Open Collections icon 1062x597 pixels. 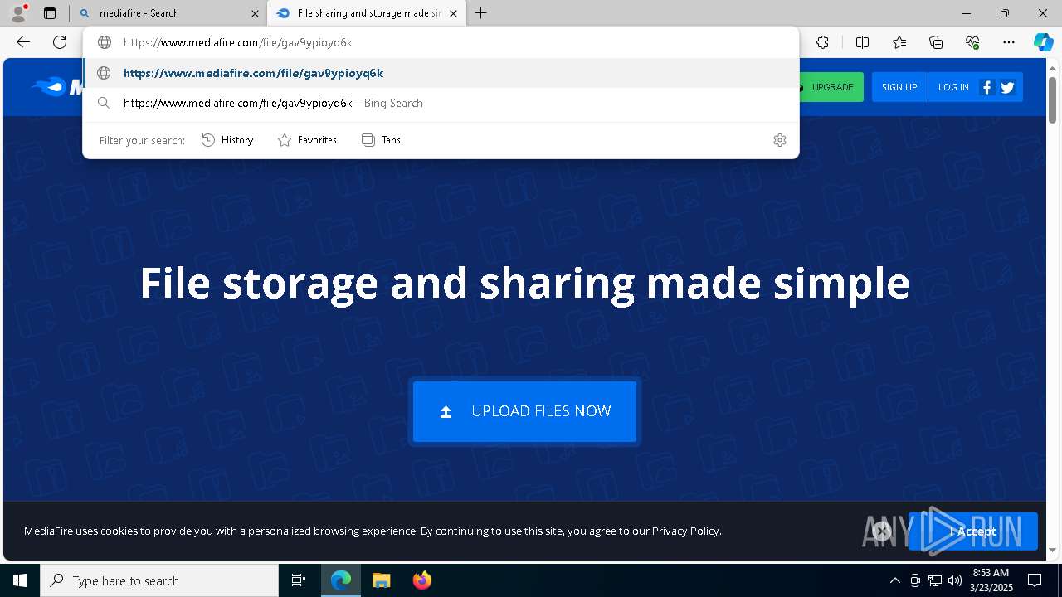936,42
